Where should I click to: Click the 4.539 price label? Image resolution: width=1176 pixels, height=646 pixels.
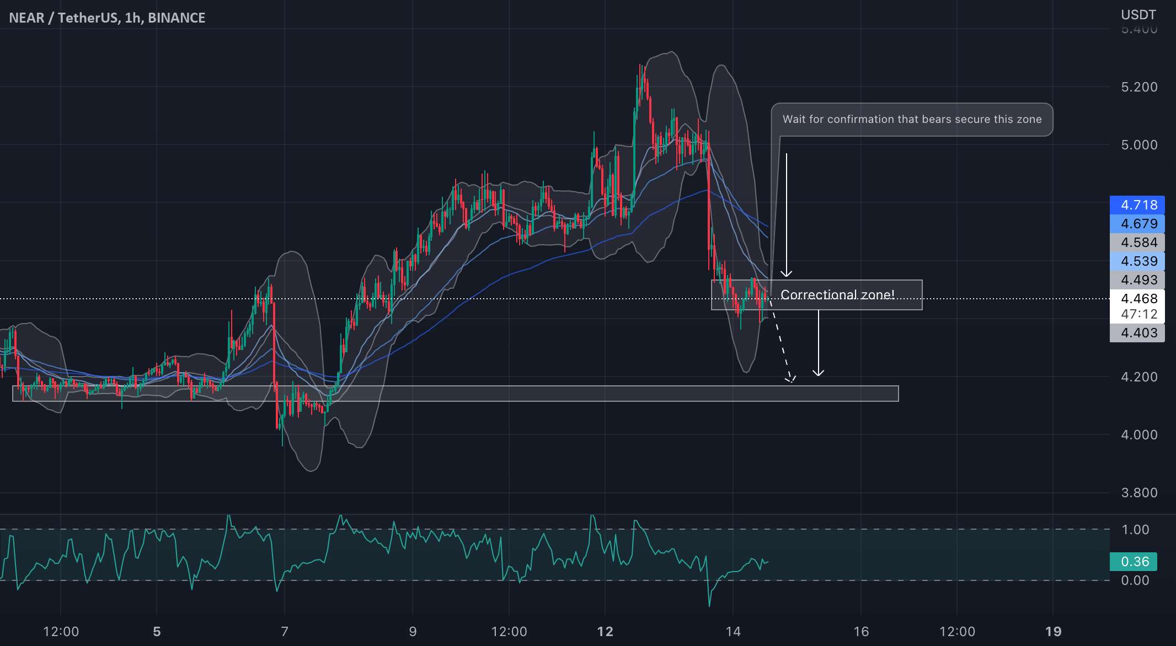tap(1137, 261)
